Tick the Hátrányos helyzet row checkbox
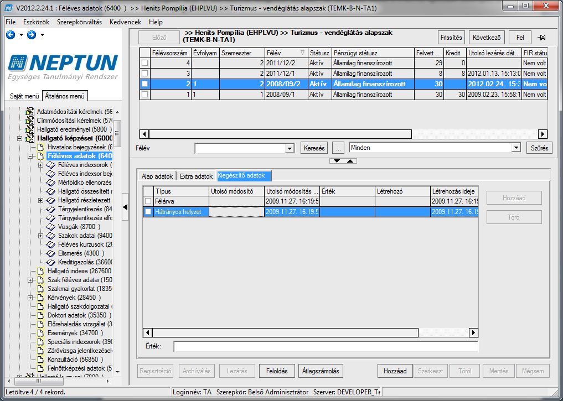This screenshot has height=401, width=563. [x=148, y=212]
